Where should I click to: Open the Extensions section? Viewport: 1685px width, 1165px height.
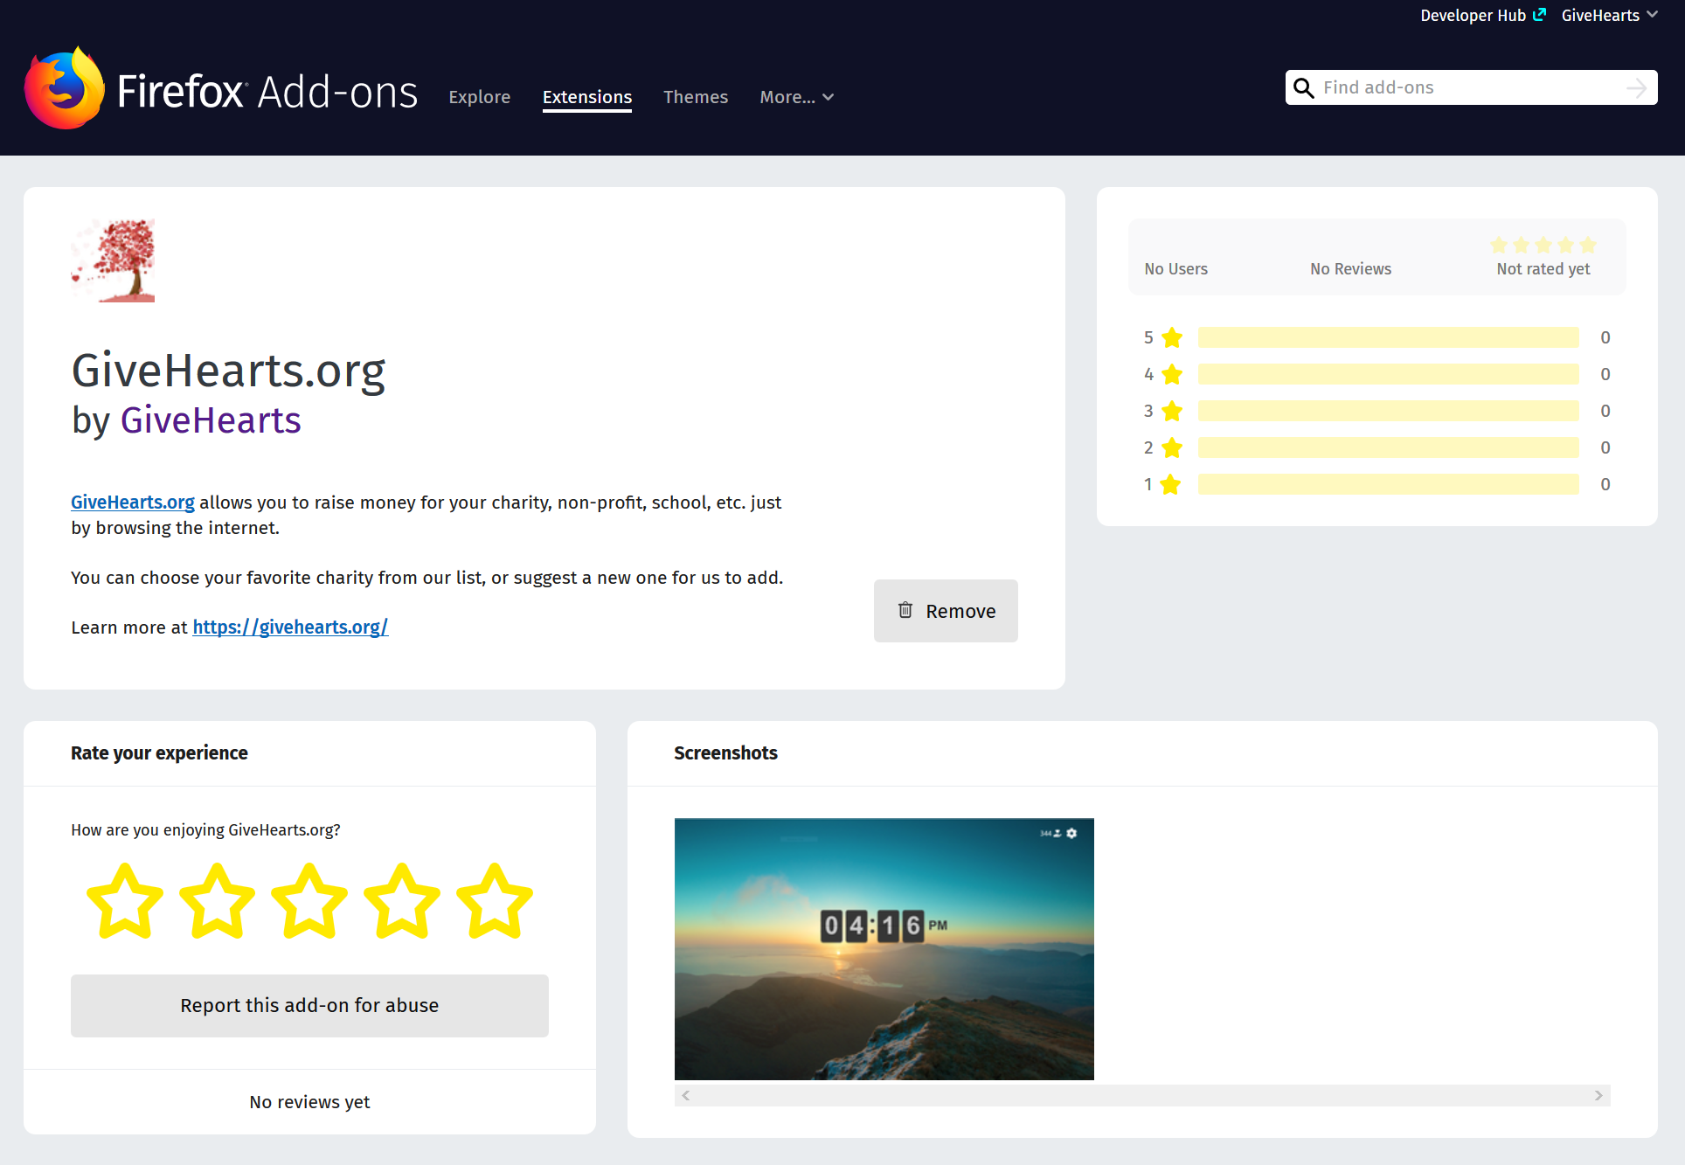tap(587, 97)
